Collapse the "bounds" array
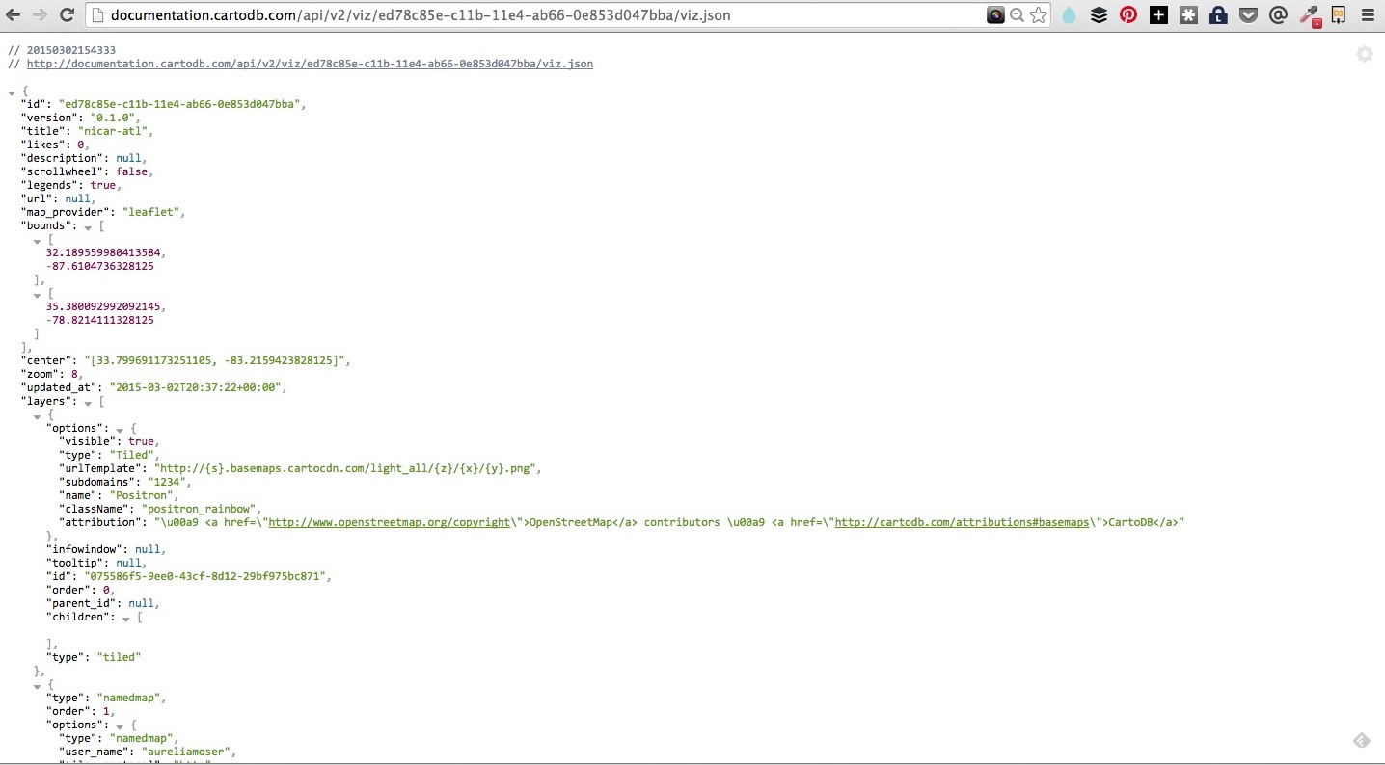Screen dimensions: 1385x765 [88, 226]
